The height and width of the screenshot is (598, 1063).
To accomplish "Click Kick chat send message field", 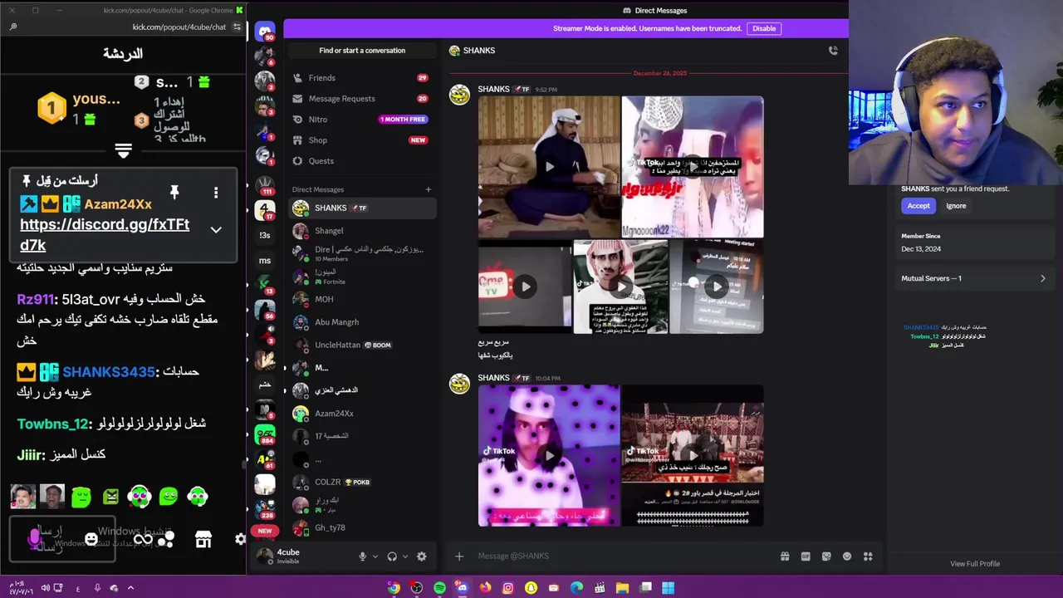I will click(x=62, y=540).
